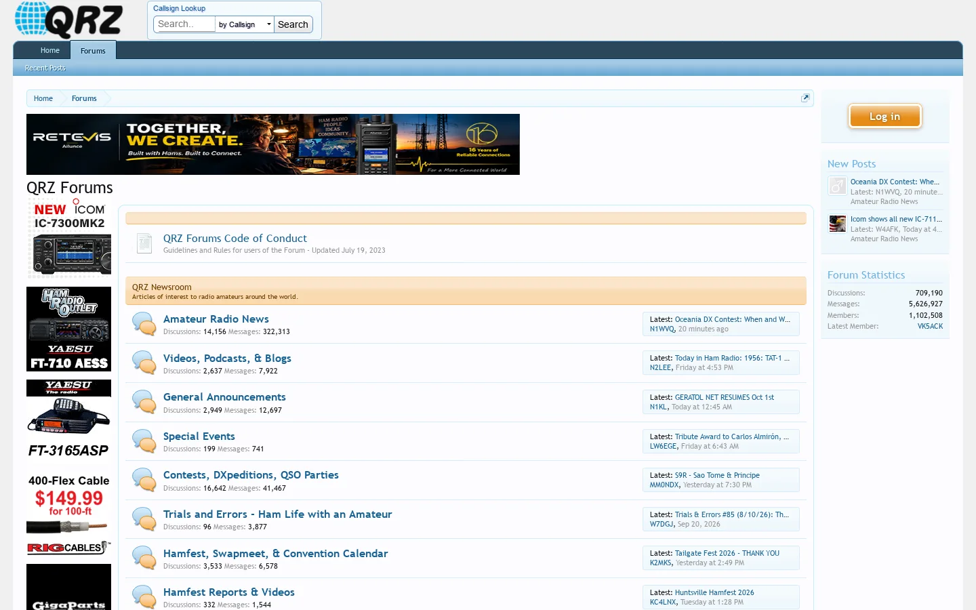Open the Retevis banner advertisement

point(273,144)
